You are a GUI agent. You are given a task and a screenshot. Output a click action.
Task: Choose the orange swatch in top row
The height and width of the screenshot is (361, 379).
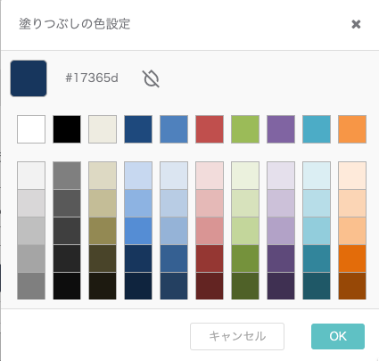(352, 129)
